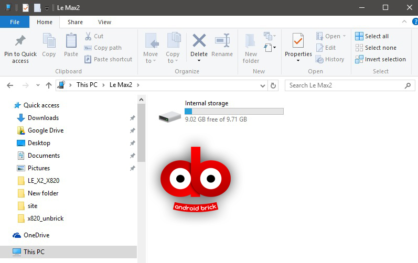Click the Refresh button beside address bar
Viewport: 418px width, 263px height.
point(273,85)
